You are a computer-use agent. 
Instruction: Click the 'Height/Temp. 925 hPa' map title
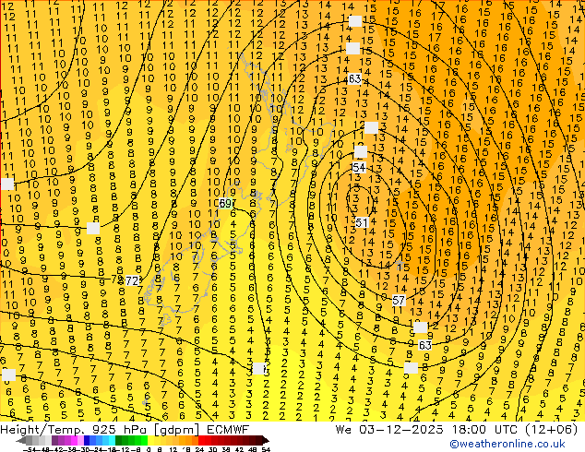[x=74, y=429]
